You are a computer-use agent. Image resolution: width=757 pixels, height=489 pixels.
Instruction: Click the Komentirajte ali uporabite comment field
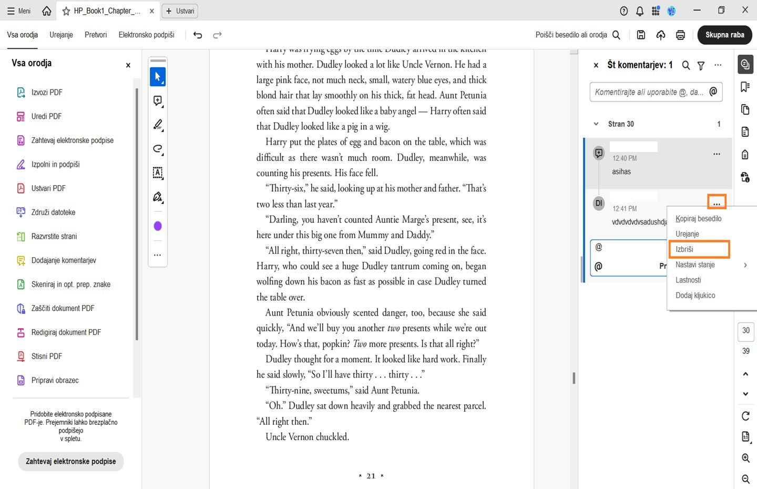[656, 92]
